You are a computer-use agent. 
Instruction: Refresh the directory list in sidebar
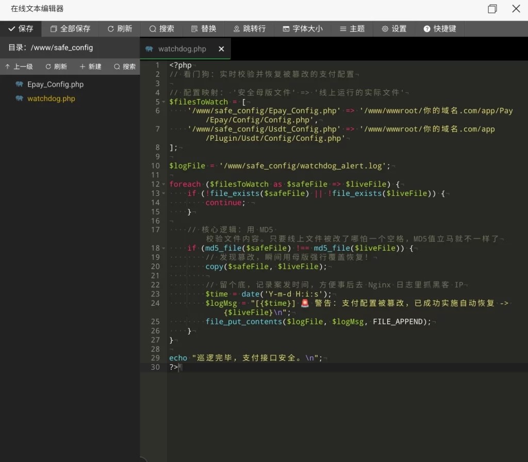(x=56, y=67)
